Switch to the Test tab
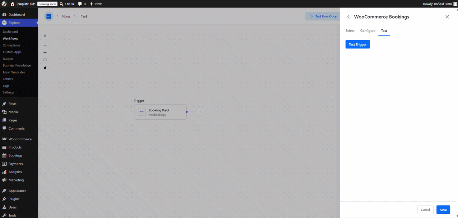458x218 pixels. click(x=384, y=31)
